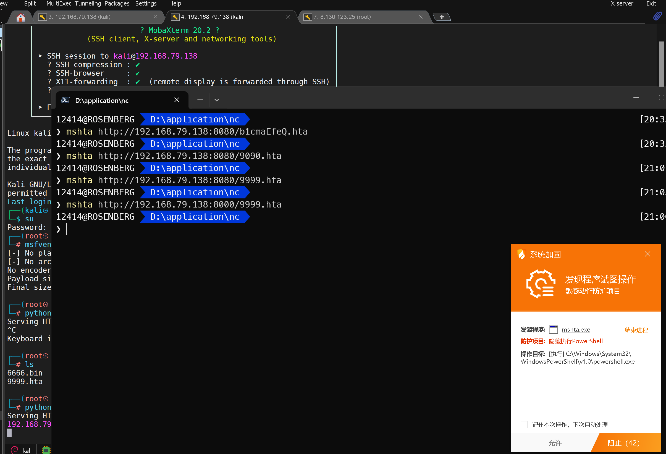Click the flame shield icon in the alert header
Image resolution: width=666 pixels, height=454 pixels.
point(521,254)
